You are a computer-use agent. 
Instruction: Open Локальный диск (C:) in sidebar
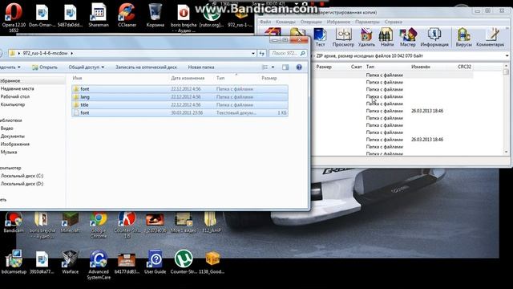coord(22,176)
